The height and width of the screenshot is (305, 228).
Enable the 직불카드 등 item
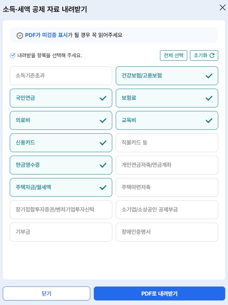tap(167, 143)
